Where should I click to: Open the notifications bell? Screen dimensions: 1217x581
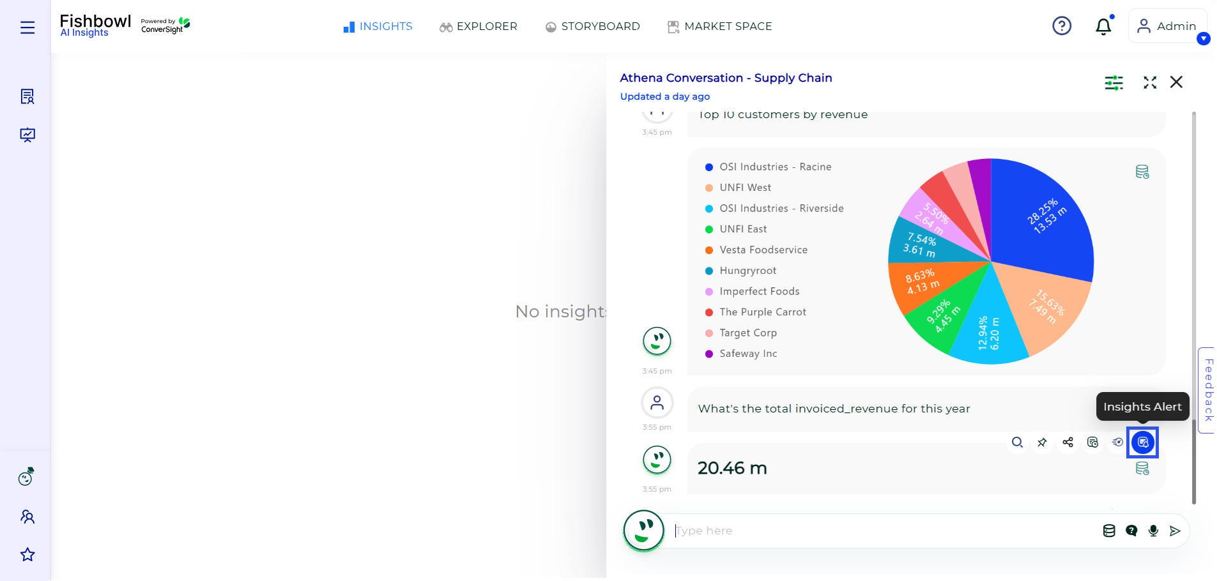click(x=1103, y=26)
